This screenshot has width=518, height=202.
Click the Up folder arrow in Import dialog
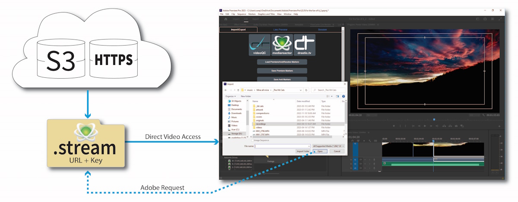[238, 90]
